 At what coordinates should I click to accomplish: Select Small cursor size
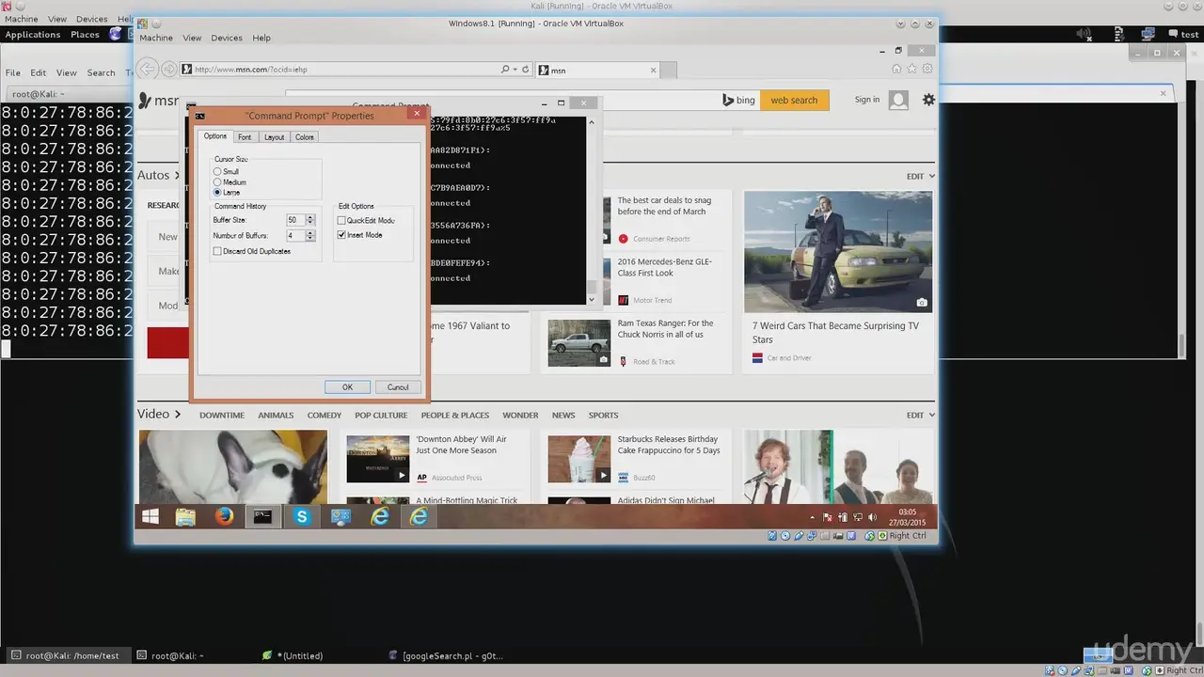click(217, 172)
